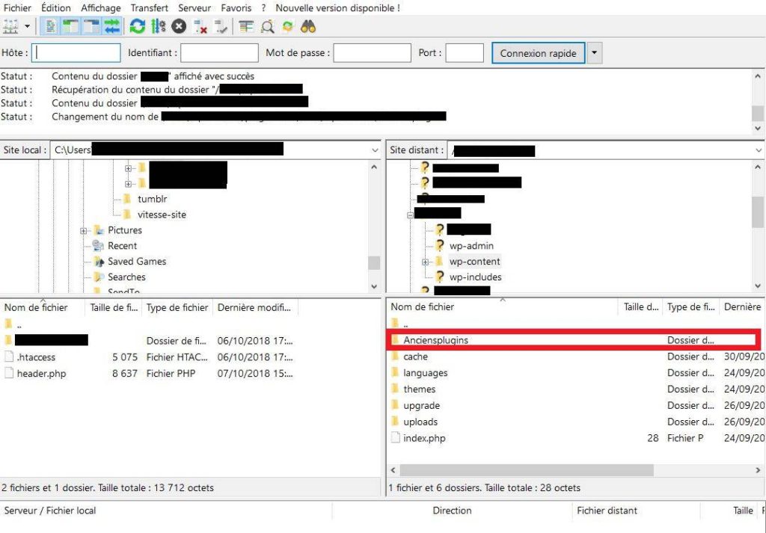Toggle processing of the transfer queue
This screenshot has width=766, height=533.
[159, 26]
